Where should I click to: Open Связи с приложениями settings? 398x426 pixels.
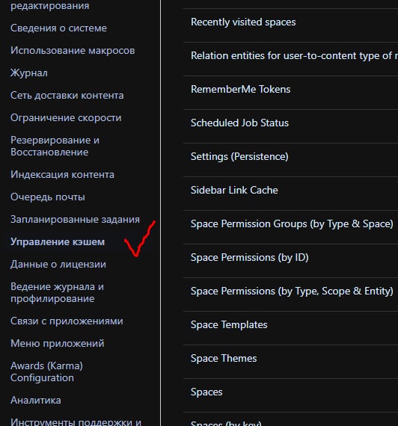click(x=67, y=321)
